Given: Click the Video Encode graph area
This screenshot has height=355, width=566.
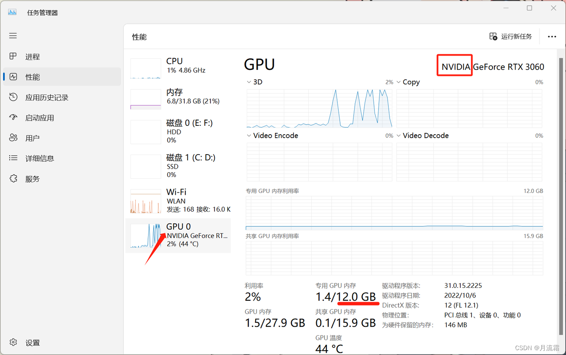Looking at the screenshot, I should pyautogui.click(x=320, y=161).
